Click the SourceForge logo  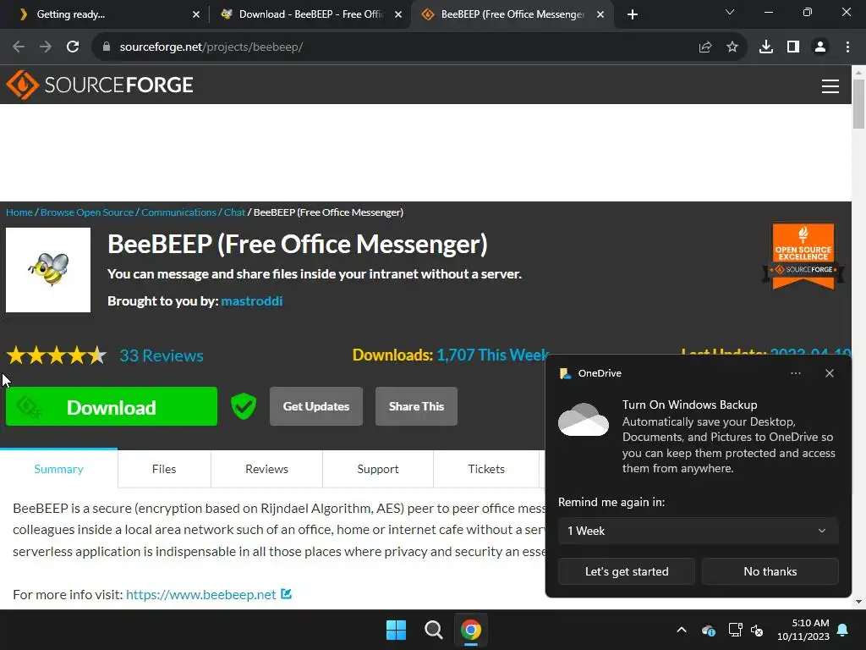point(100,85)
